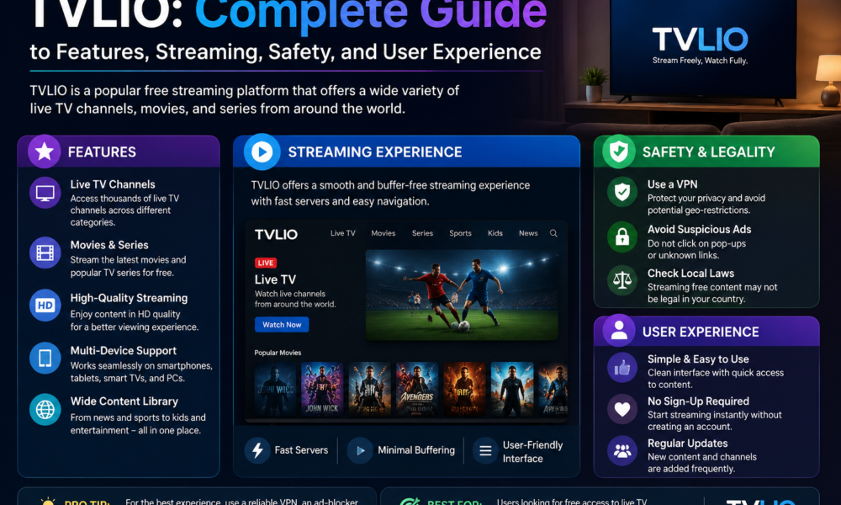Click the 'High-Quality Streaming' feature title
The height and width of the screenshot is (505, 841).
point(129,298)
